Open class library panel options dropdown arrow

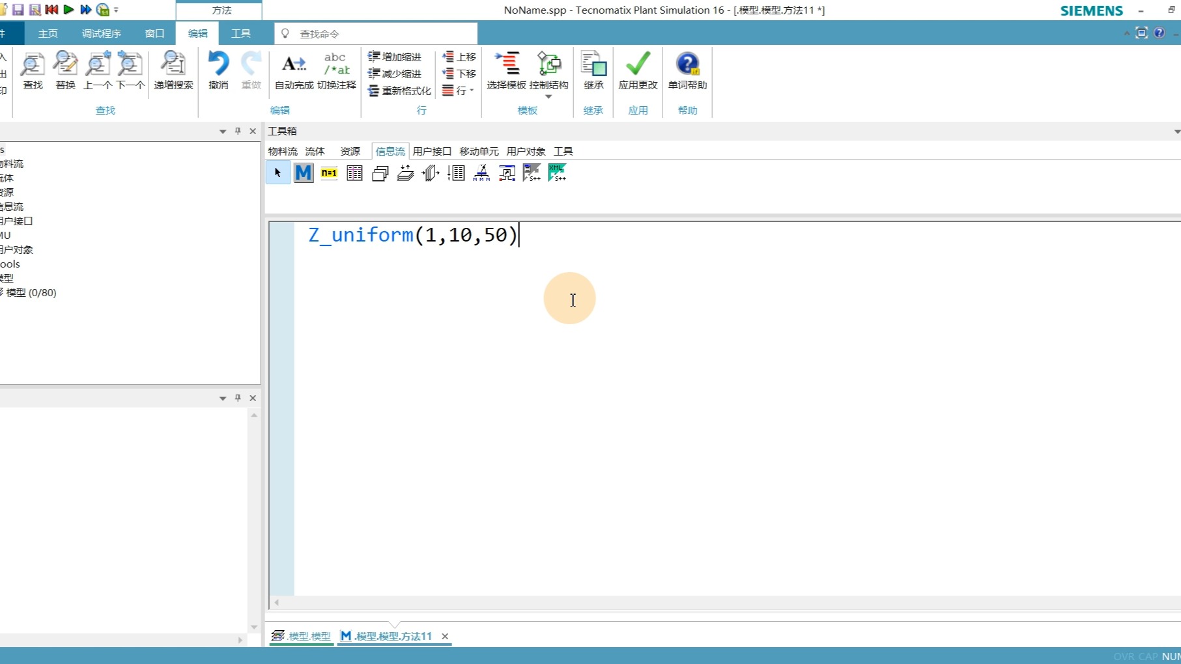[223, 131]
